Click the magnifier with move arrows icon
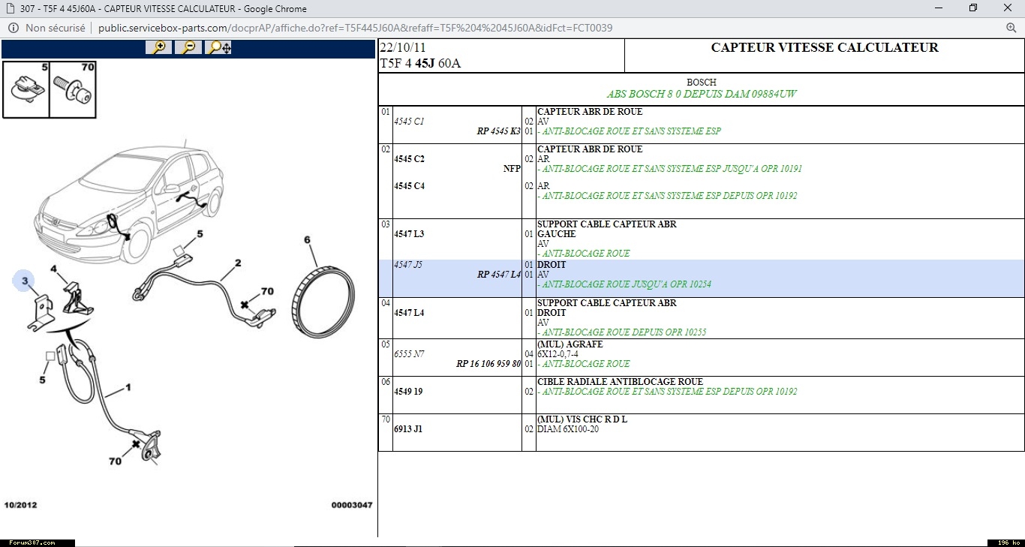 pyautogui.click(x=219, y=48)
